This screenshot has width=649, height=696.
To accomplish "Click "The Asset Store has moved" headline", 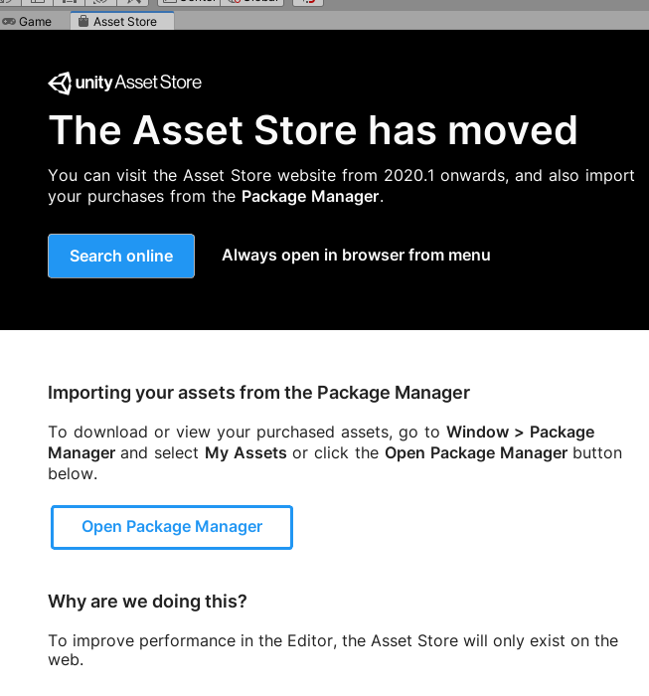I will tap(312, 131).
